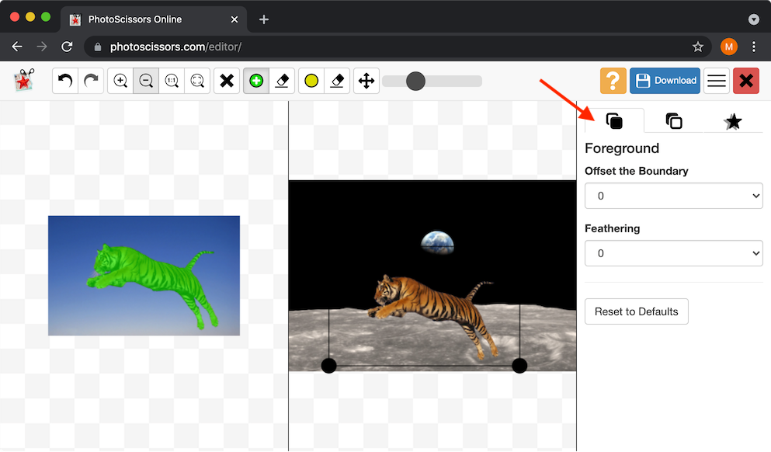Image resolution: width=771 pixels, height=452 pixels.
Task: Click the Reset to Defaults button
Action: coord(636,311)
